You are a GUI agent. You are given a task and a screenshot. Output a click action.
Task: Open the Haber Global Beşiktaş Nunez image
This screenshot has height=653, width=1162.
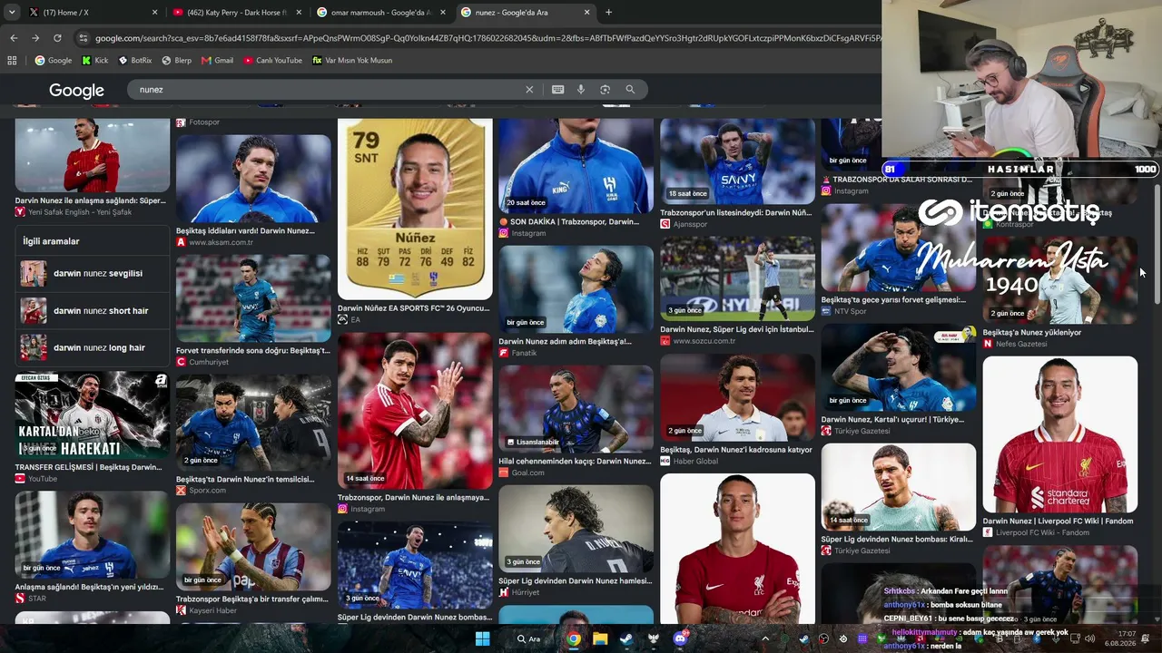737,398
